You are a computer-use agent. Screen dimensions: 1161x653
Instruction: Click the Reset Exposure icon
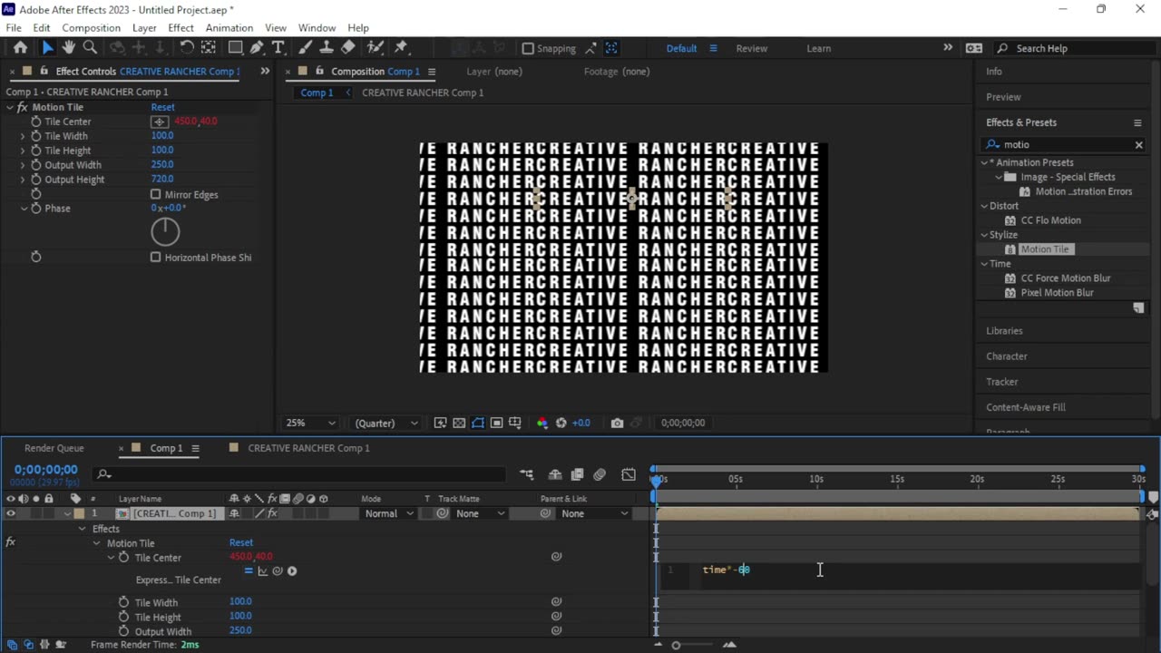(x=561, y=423)
